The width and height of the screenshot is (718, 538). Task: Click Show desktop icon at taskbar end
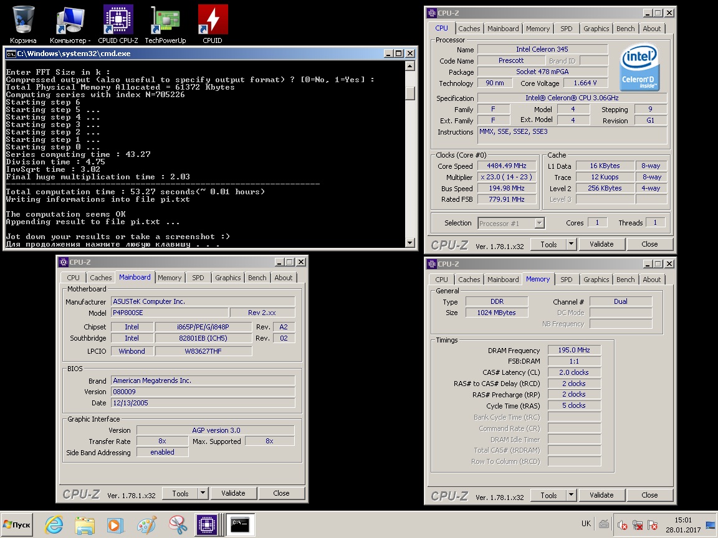711,525
